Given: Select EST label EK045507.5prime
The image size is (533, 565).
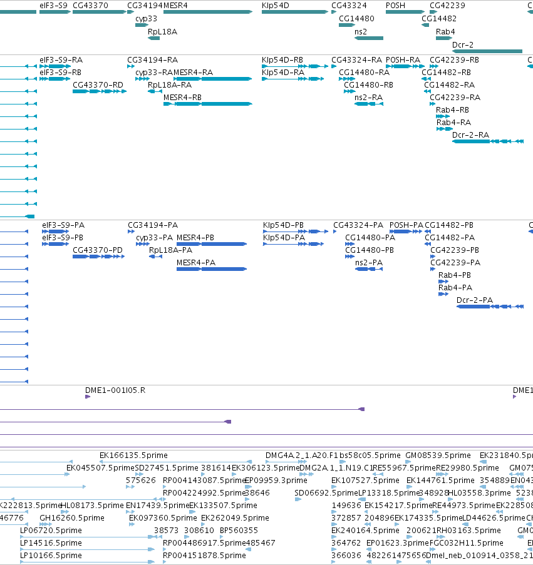Looking at the screenshot, I should point(100,468).
